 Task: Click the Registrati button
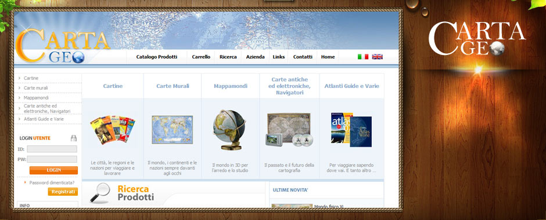[x=63, y=192]
